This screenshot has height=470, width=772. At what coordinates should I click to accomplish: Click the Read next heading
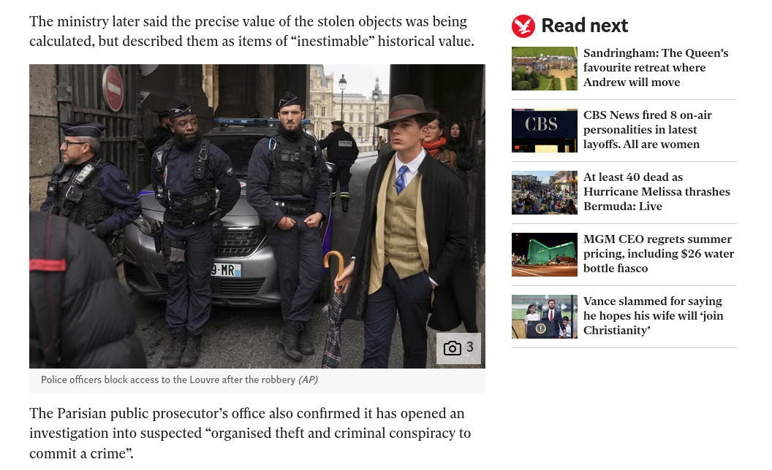point(584,26)
